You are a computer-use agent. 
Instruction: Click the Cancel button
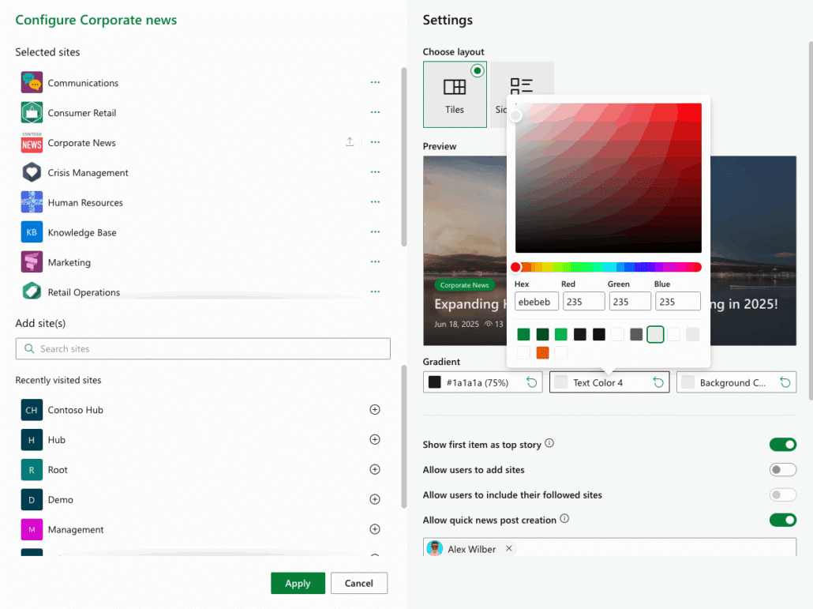click(x=358, y=583)
